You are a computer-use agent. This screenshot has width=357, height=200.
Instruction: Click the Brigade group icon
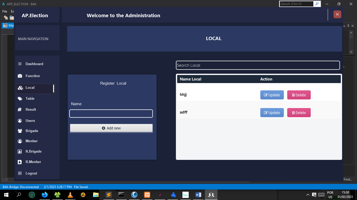point(20,131)
